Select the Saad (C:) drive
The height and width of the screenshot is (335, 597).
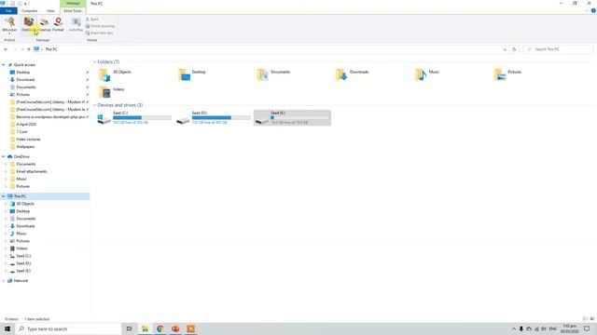coord(134,118)
